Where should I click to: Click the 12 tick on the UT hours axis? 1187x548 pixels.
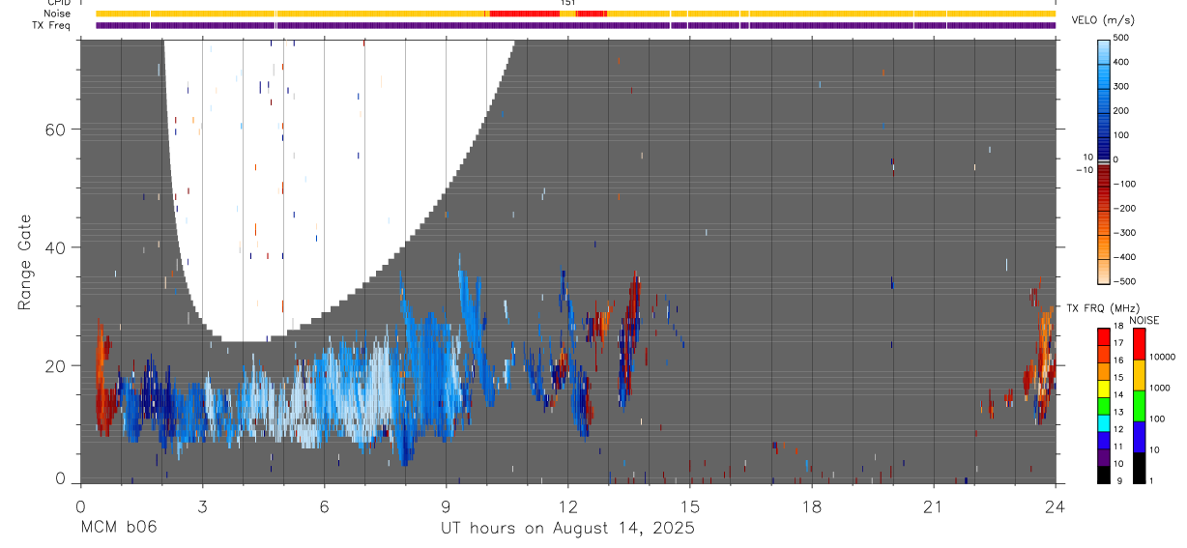(567, 506)
